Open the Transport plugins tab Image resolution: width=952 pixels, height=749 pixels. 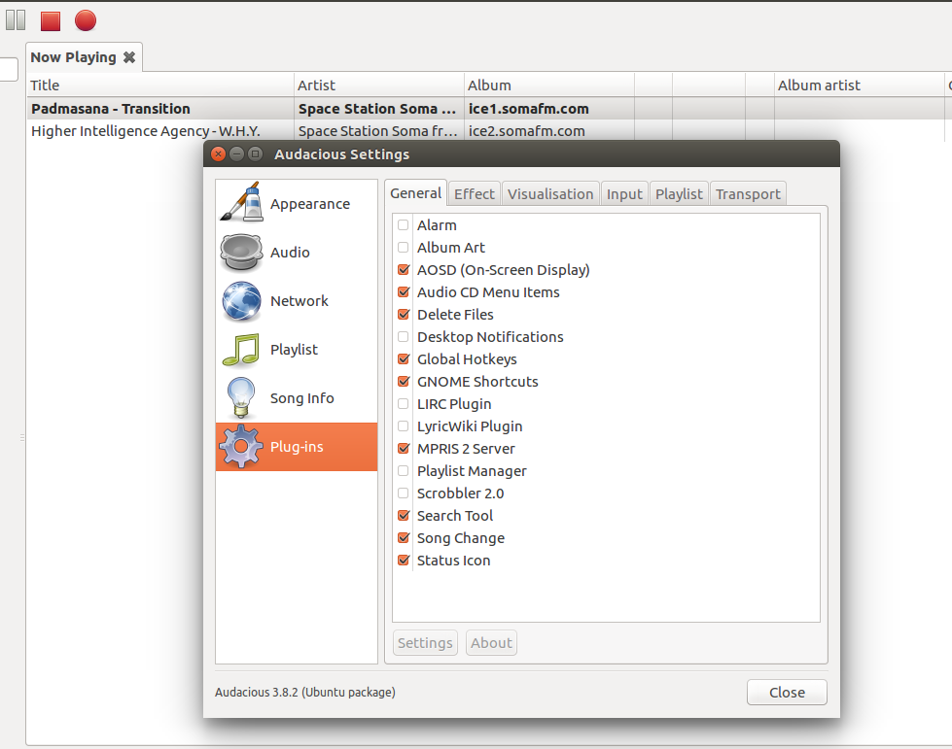[748, 194]
